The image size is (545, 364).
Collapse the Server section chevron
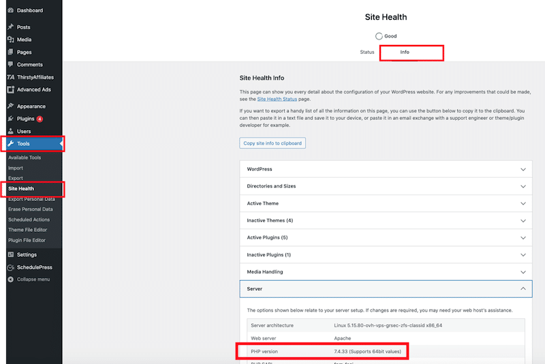(523, 289)
